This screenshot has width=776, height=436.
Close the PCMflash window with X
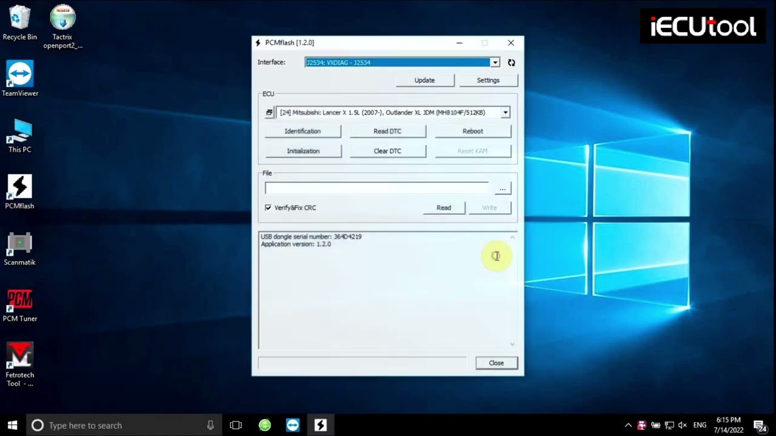(x=511, y=43)
